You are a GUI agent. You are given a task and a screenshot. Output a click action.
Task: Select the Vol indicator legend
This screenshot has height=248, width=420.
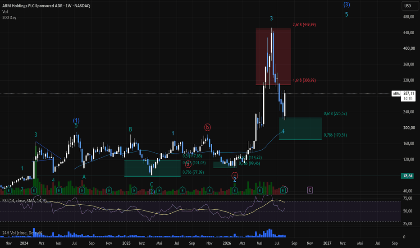tap(5, 12)
